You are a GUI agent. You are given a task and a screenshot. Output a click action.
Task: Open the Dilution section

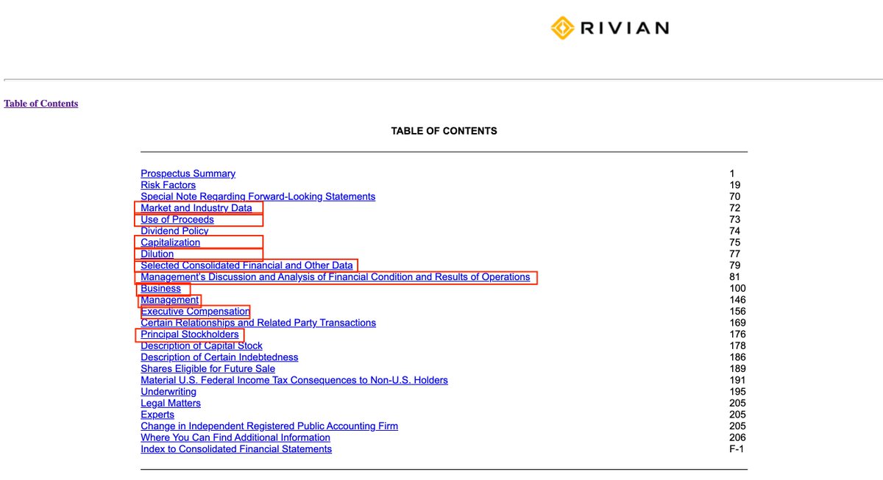tap(157, 254)
